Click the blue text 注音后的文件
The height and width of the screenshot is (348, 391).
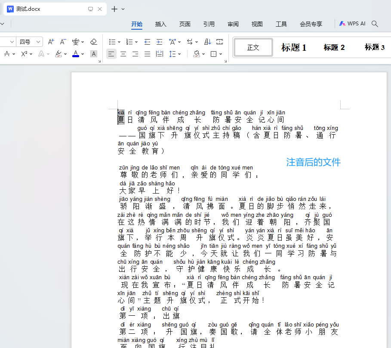click(313, 162)
